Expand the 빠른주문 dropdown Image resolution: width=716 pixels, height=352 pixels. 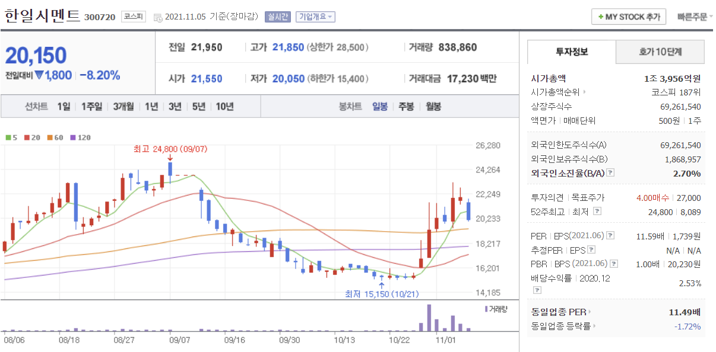click(x=695, y=17)
